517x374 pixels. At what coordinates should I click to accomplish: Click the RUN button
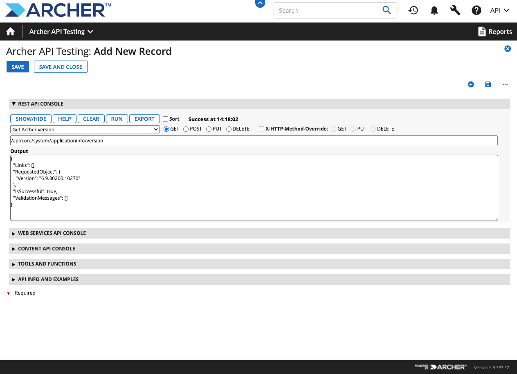(x=117, y=119)
